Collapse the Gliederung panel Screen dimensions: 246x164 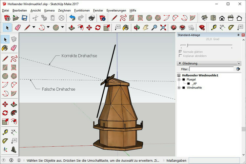[x=179, y=63]
